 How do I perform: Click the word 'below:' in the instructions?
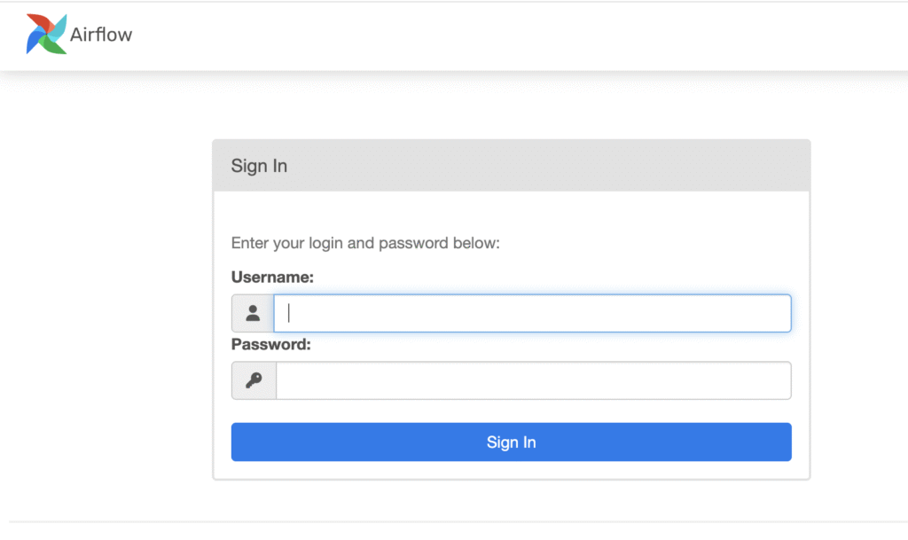click(x=480, y=242)
